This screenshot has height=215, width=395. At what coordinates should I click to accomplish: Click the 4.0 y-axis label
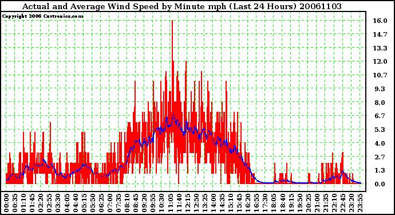tap(380, 143)
